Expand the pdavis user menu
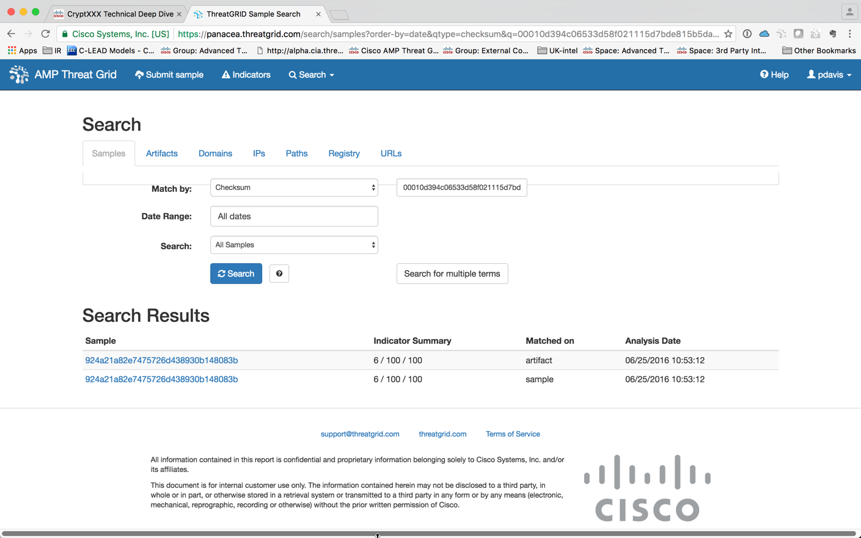The width and height of the screenshot is (861, 538). [829, 75]
